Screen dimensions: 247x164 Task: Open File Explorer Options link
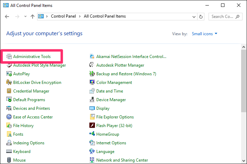coord(115,117)
